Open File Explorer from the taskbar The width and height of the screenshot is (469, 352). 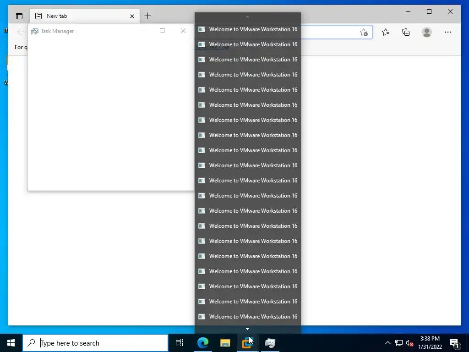[225, 343]
